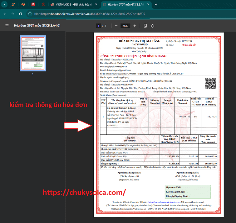This screenshot has width=236, height=223.
Task: Click the invoice QR code
Action: tap(210, 83)
